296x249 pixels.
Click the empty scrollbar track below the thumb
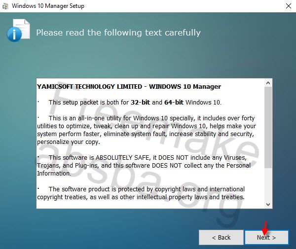pyautogui.click(x=268, y=184)
